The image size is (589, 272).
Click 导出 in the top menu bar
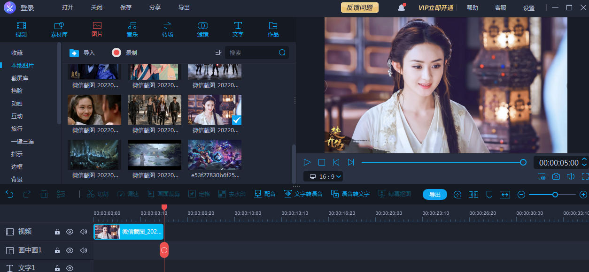click(x=184, y=8)
